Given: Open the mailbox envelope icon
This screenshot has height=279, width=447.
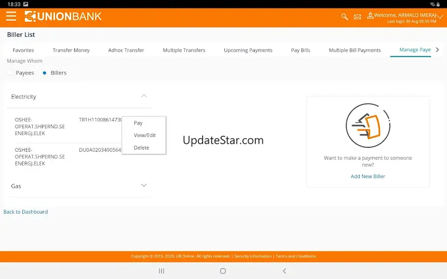Looking at the screenshot, I should (x=357, y=17).
